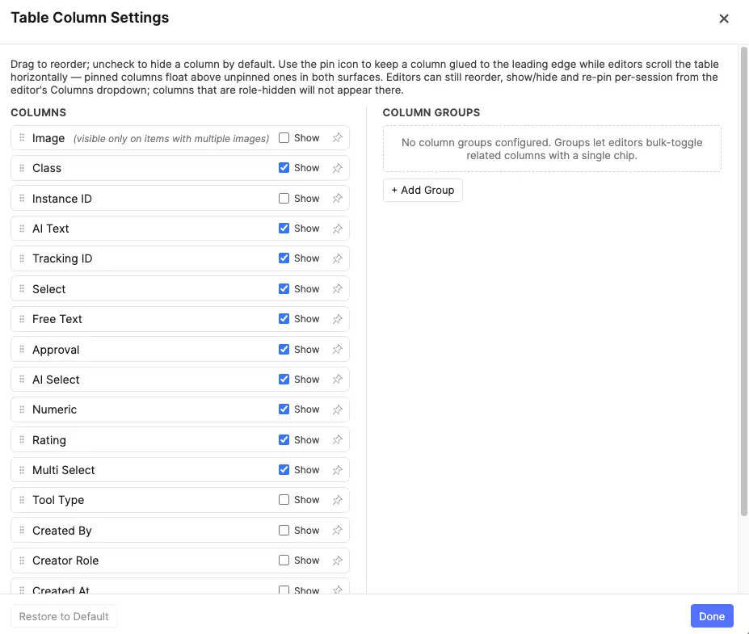This screenshot has height=634, width=749.
Task: Hide the Free Text column
Action: pyautogui.click(x=284, y=319)
